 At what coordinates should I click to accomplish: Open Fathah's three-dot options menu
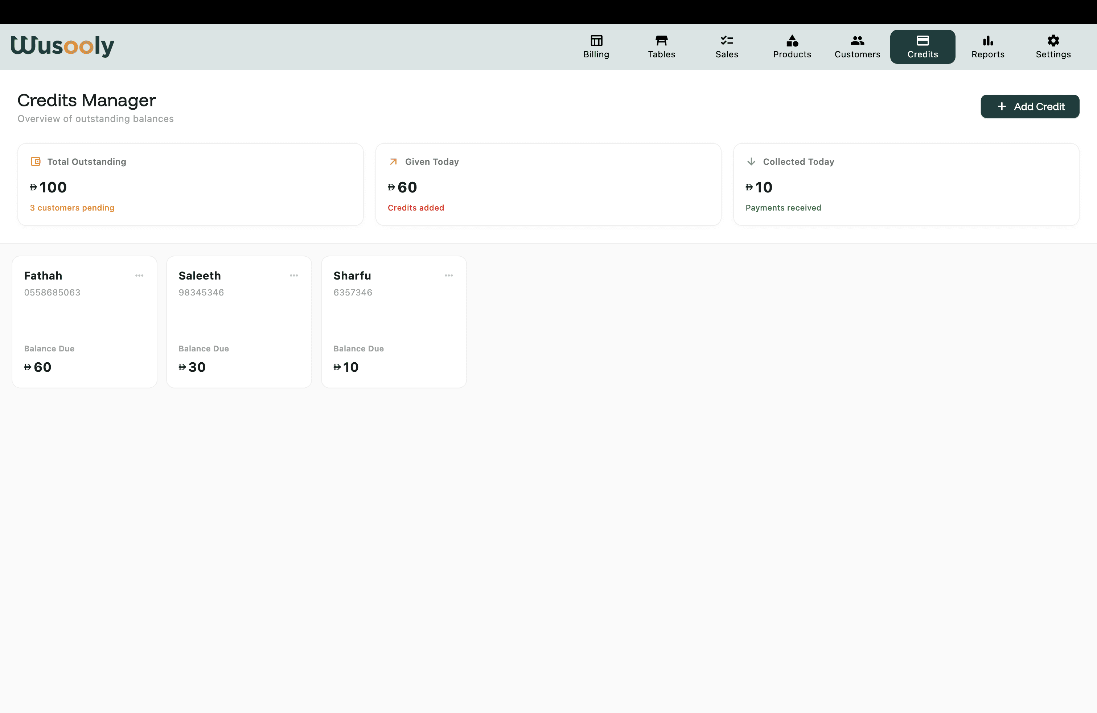tap(139, 275)
